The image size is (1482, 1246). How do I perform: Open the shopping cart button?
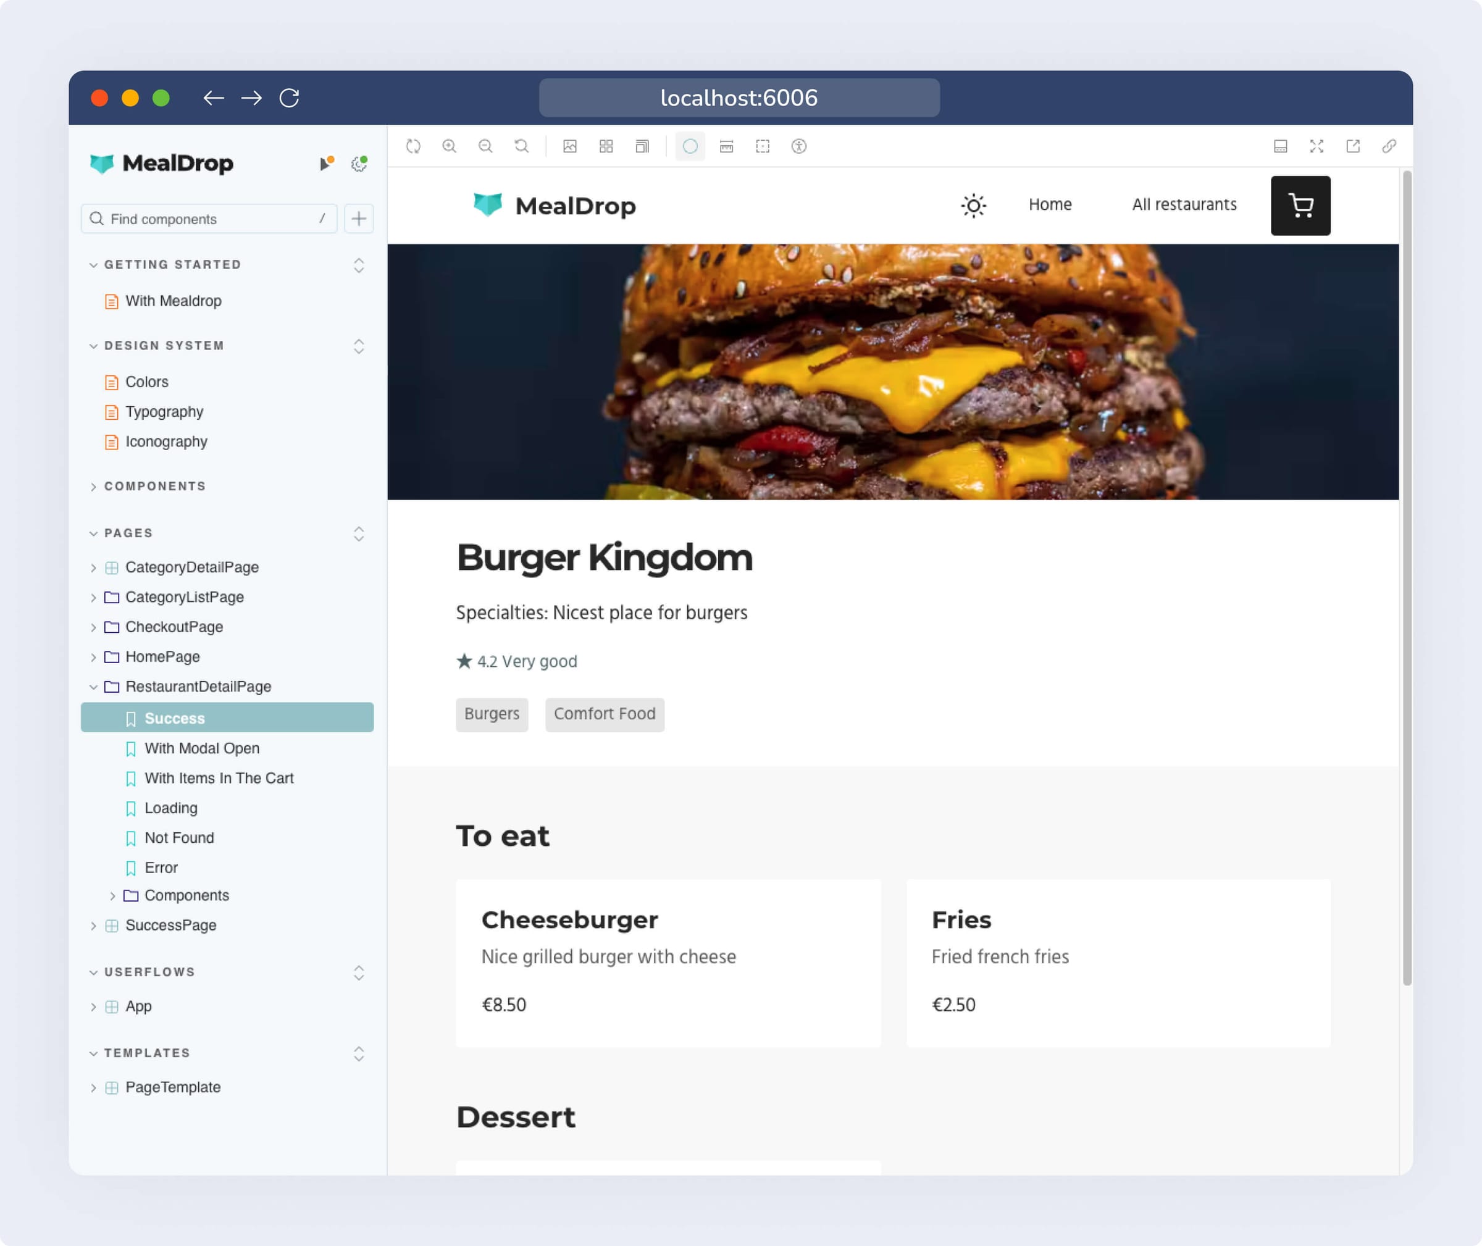1300,206
